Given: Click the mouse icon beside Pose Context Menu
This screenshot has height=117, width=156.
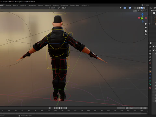Looking at the screenshot, I should tap(19, 116).
